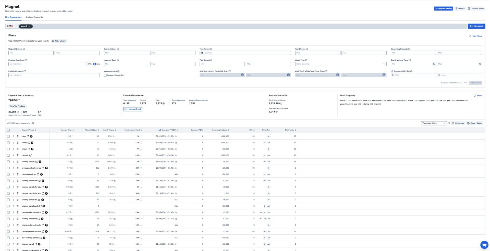Click Keyword Sales chart icon in 'color' row
490x251 pixels.
pos(71,136)
